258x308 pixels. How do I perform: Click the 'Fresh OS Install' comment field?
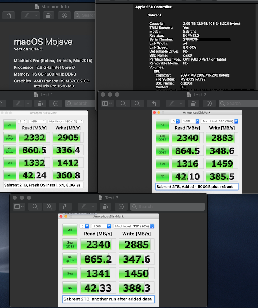[43, 185]
